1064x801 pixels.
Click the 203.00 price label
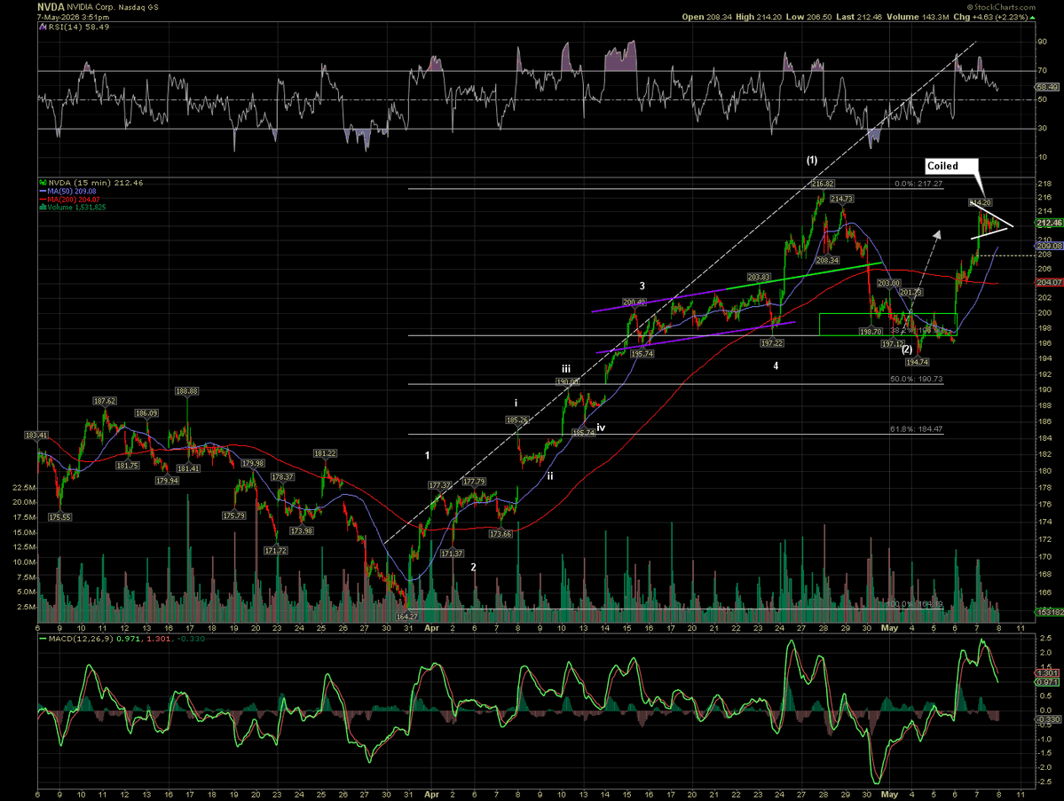(x=889, y=283)
